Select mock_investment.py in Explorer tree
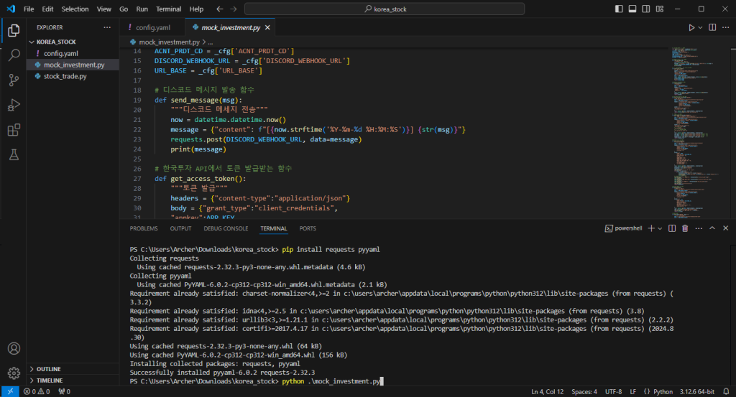 tap(73, 65)
